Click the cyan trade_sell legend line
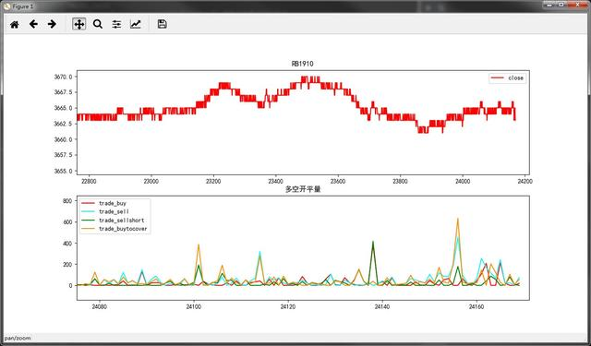Screen dimensions: 591x346 click(x=88, y=212)
